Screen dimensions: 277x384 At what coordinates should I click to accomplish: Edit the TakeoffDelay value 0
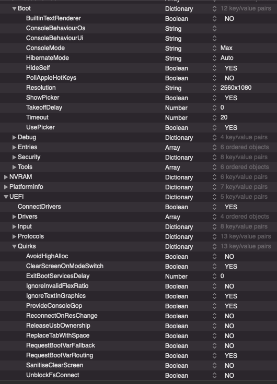[222, 107]
